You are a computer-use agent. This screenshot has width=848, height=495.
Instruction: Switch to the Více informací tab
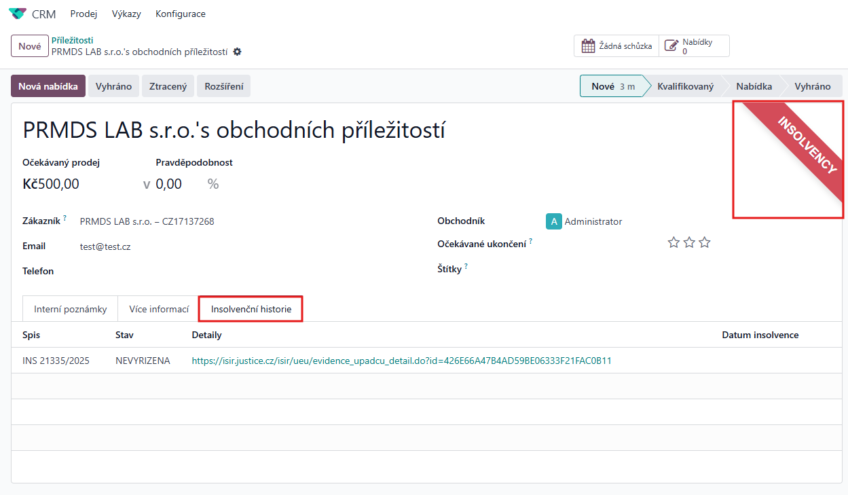point(159,309)
